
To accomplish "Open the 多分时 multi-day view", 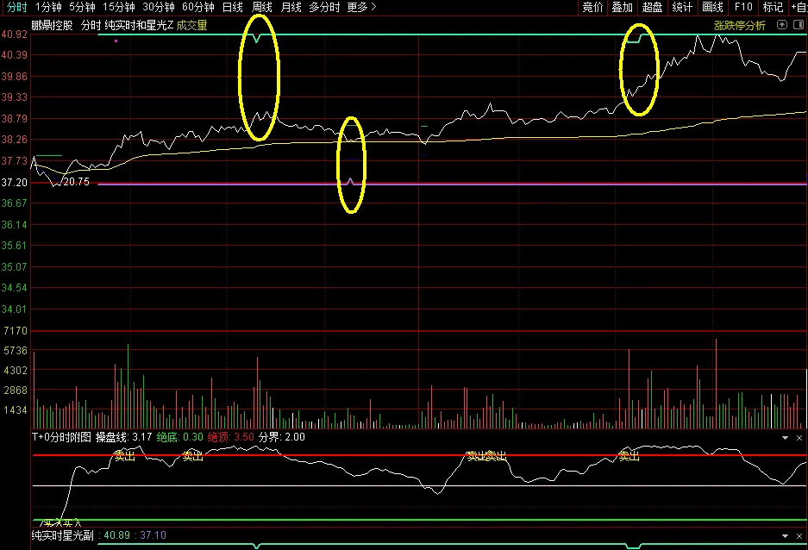I will point(324,8).
